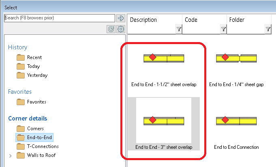
Task: Select the Corners folder
Action: click(x=35, y=129)
